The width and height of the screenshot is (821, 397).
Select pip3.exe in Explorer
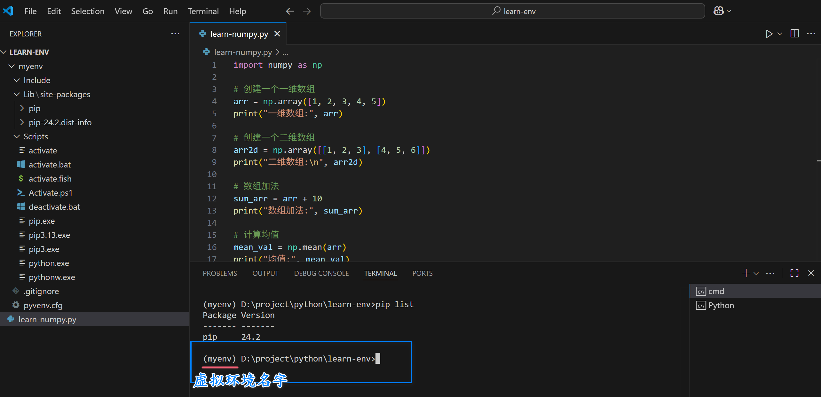tap(95, 249)
